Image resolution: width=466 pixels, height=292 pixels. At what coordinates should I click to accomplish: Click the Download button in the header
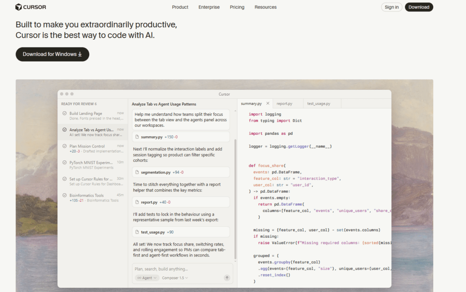pyautogui.click(x=419, y=7)
